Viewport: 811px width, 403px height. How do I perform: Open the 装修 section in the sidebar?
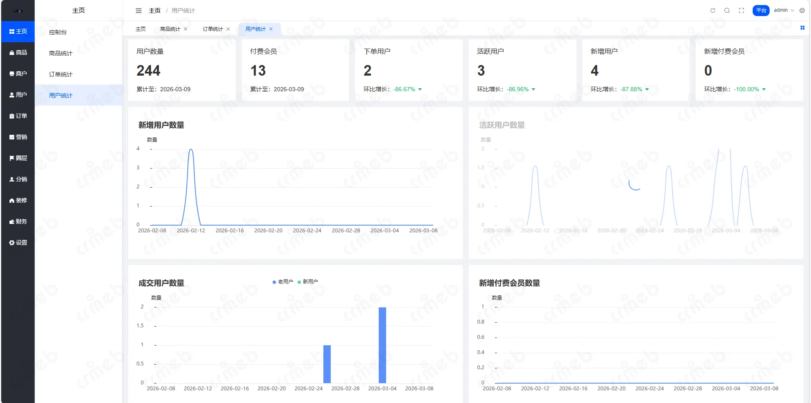[18, 201]
